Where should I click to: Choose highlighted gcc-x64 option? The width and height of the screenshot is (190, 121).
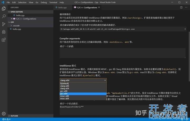pyautogui.click(x=83, y=94)
